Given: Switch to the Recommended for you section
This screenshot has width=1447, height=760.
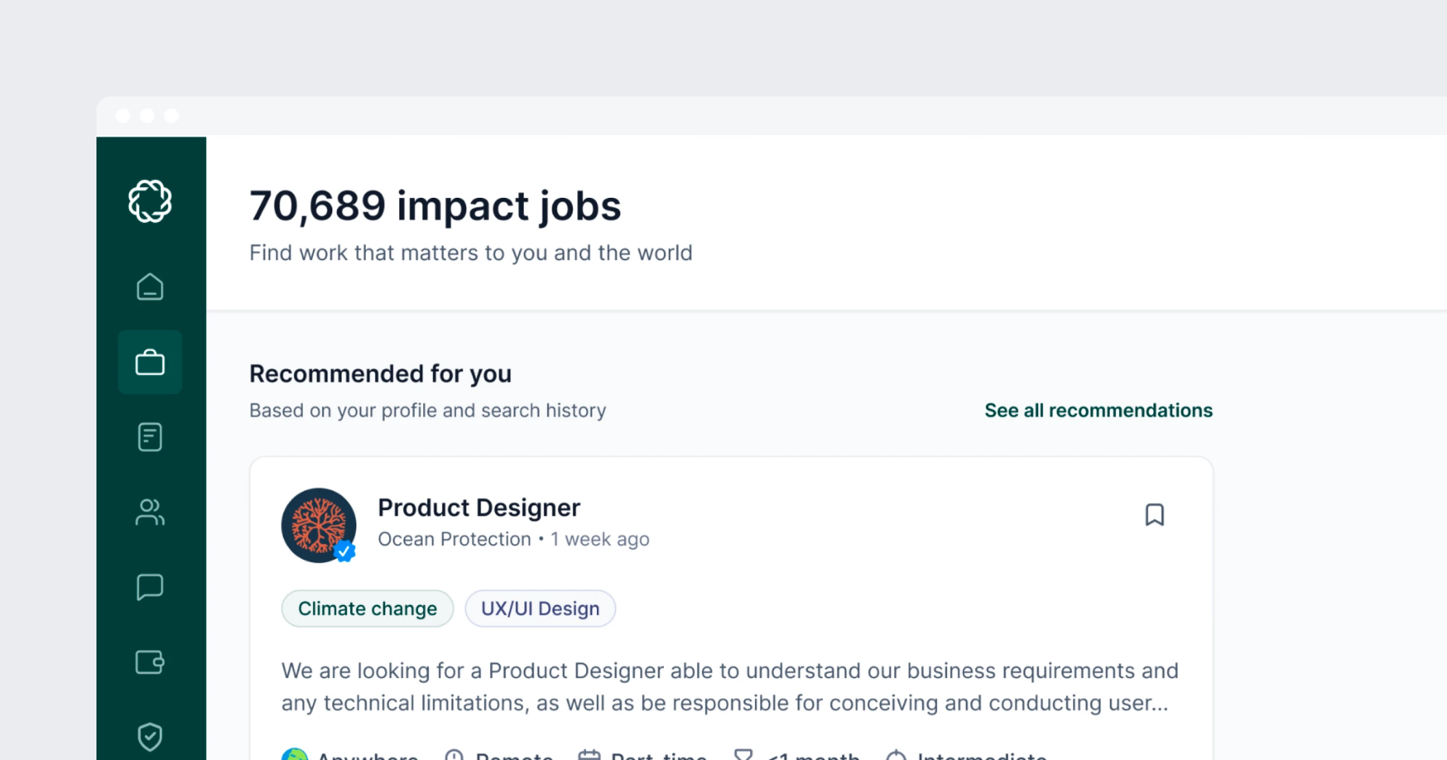Looking at the screenshot, I should pos(380,373).
